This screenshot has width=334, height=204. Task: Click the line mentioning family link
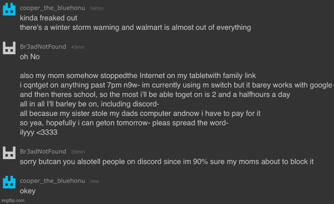[138, 75]
